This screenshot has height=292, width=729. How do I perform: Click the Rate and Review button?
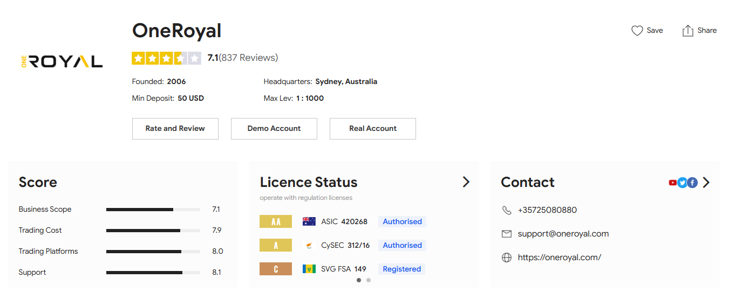pos(175,129)
